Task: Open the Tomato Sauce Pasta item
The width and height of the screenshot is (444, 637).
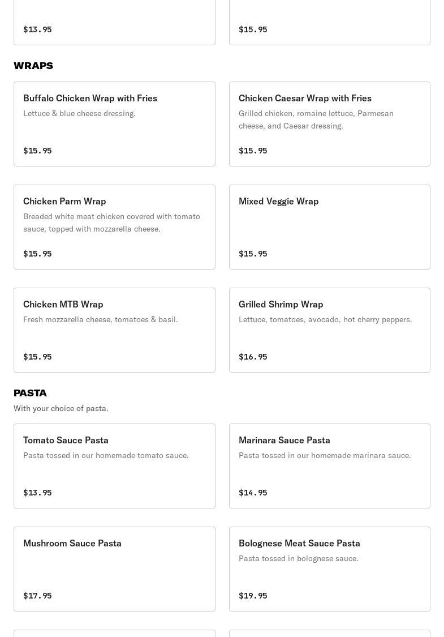Action: tap(66, 441)
